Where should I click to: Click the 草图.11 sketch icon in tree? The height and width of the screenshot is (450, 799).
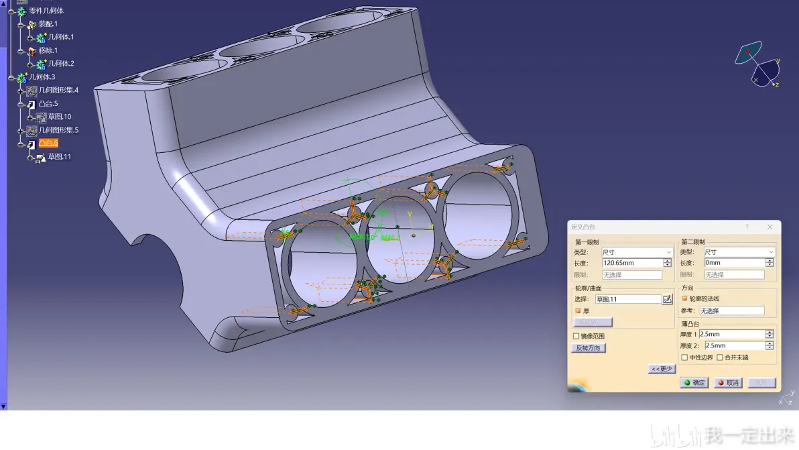pyautogui.click(x=41, y=158)
